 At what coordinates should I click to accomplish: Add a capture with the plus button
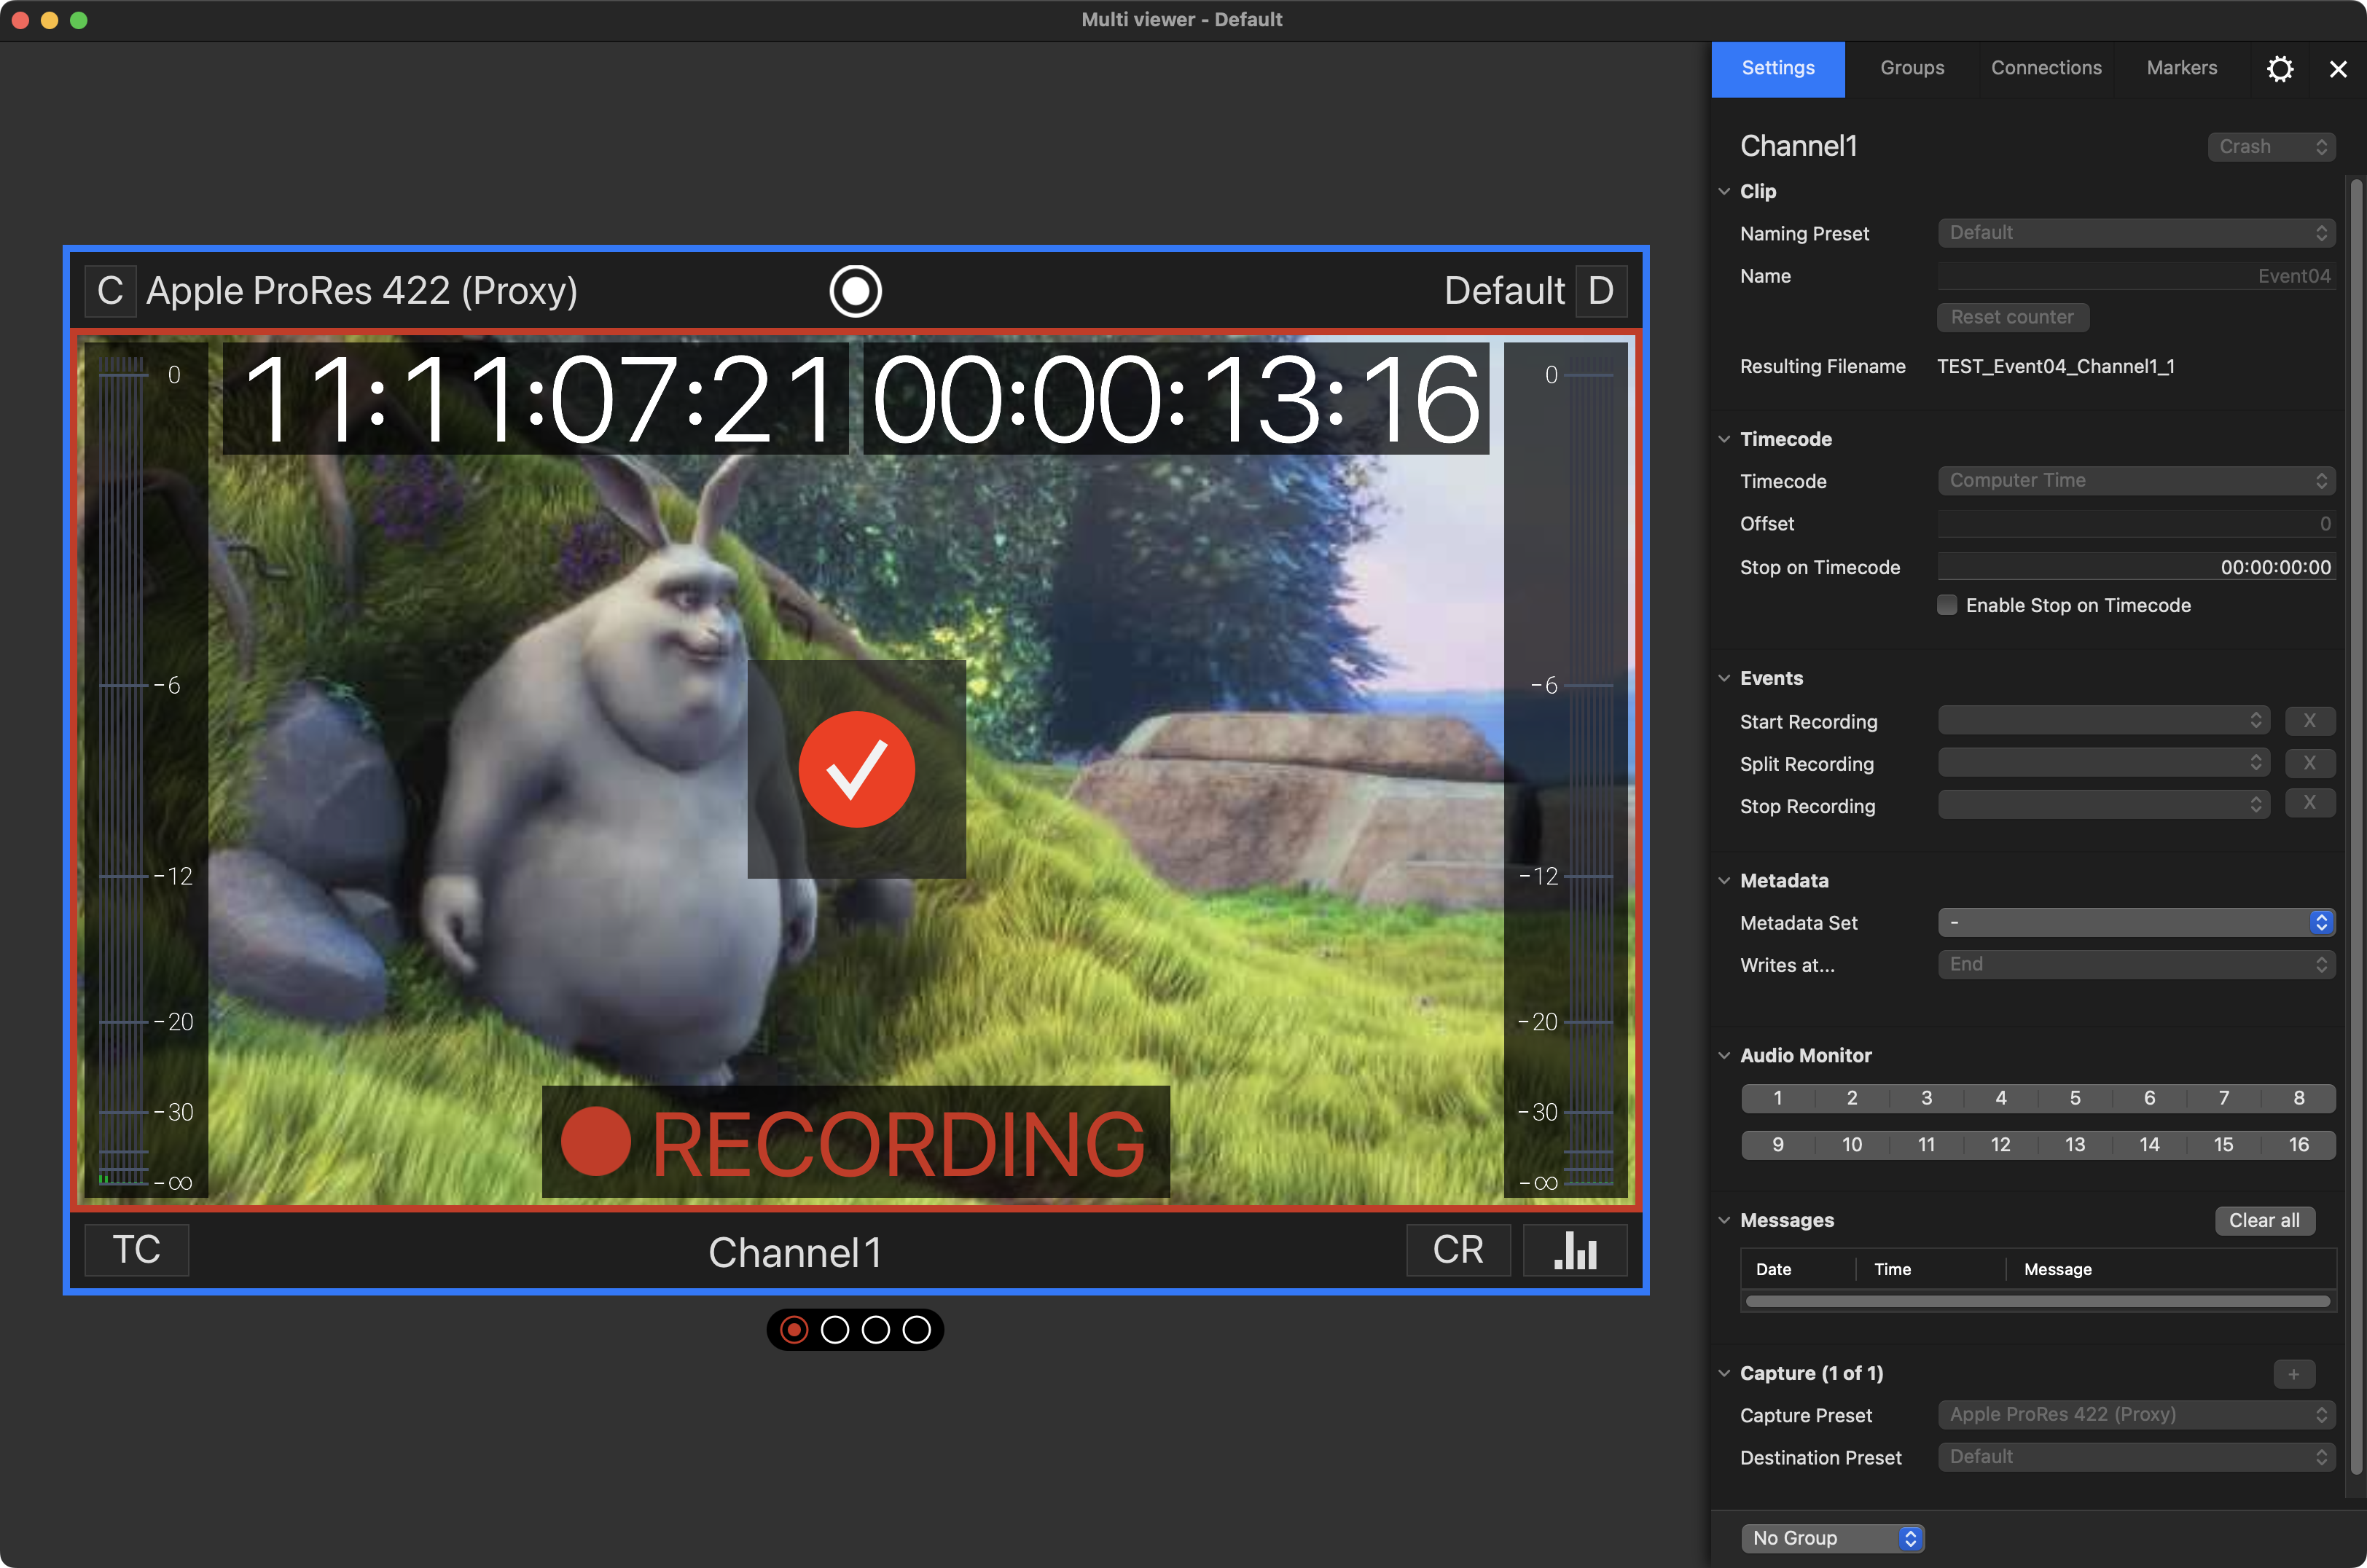pos(2294,1374)
